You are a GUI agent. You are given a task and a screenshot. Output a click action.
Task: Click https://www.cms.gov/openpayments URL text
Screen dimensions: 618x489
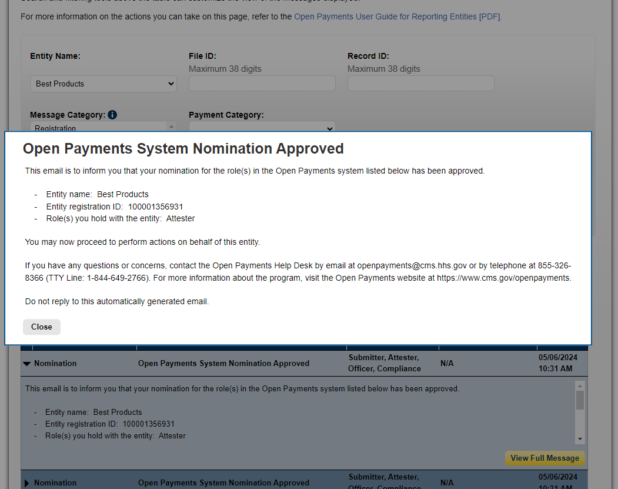(503, 278)
